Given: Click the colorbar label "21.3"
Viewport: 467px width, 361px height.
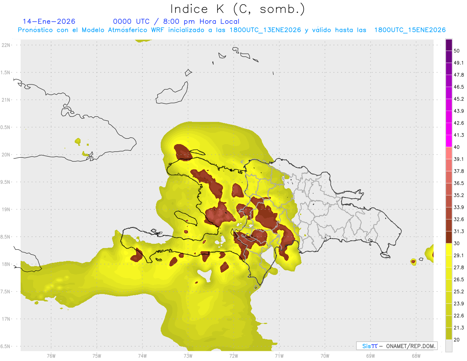Looking at the screenshot, I should [459, 328].
